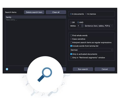Enable Case-sensitive checkbox

[x=71, y=39]
